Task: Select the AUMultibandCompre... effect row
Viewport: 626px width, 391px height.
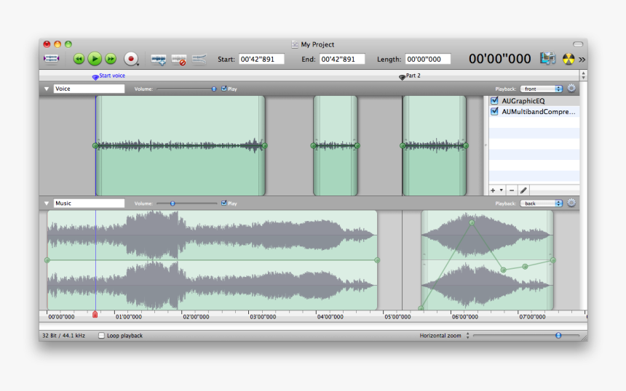Action: 534,112
